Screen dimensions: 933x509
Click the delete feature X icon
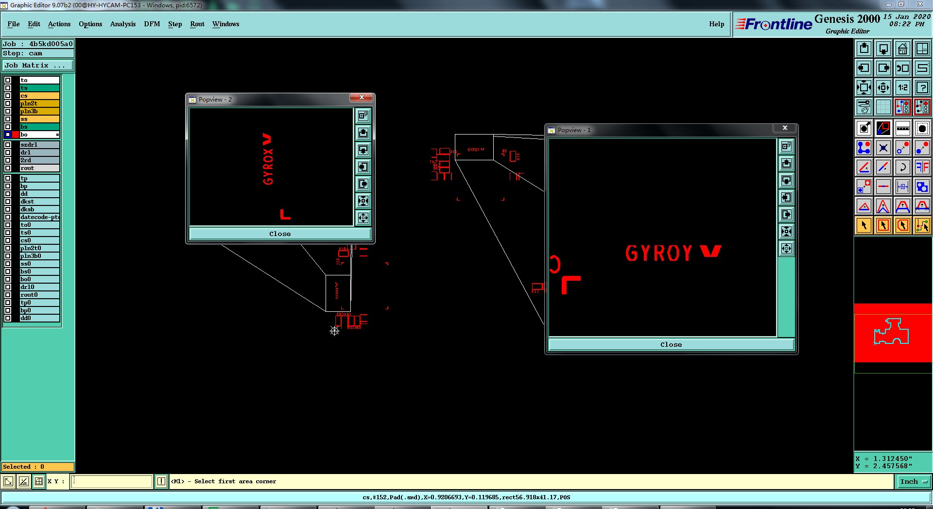[883, 148]
